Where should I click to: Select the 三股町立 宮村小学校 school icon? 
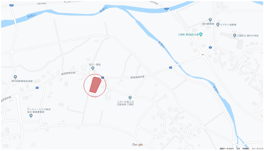235,36
